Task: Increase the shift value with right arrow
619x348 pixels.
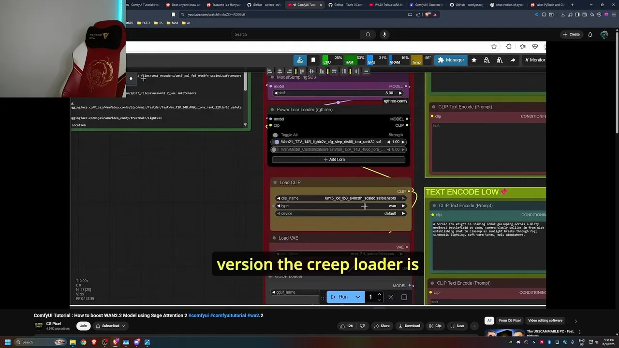Action: (x=400, y=93)
